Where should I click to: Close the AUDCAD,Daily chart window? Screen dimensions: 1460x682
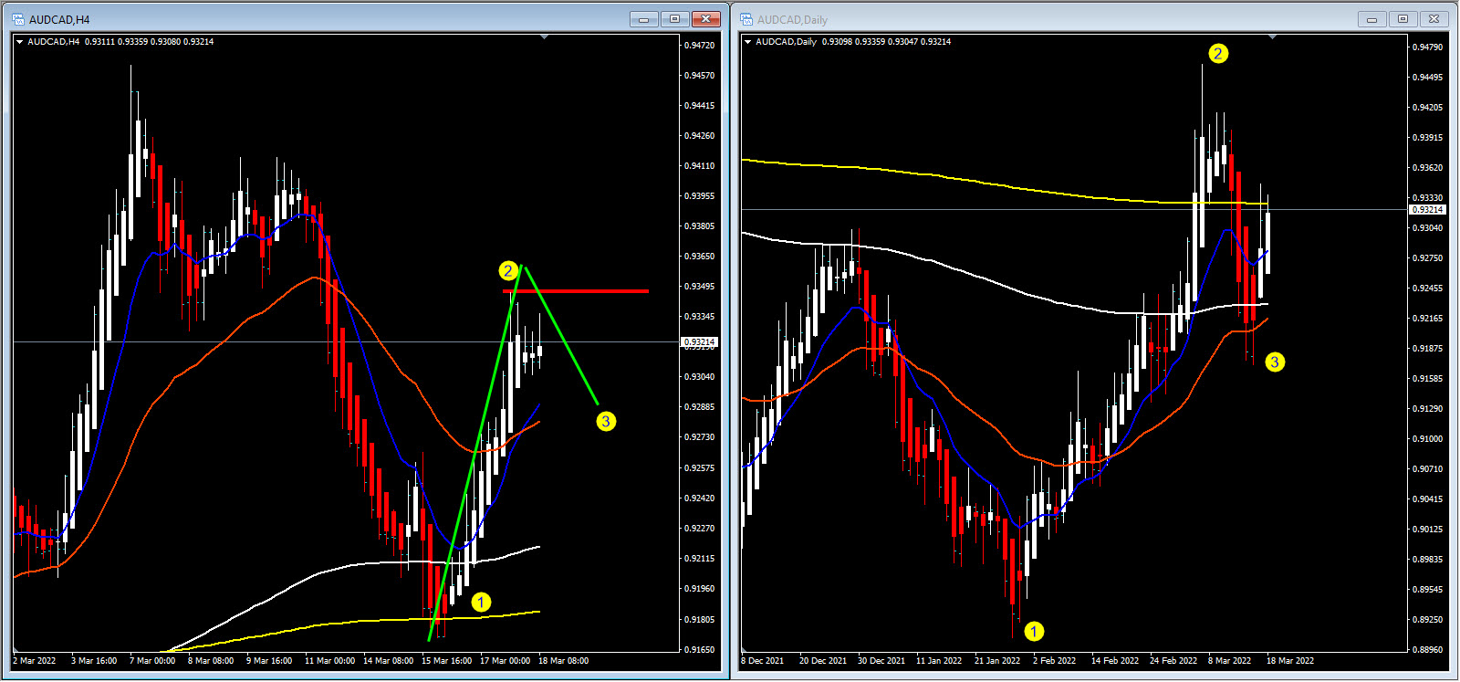click(1434, 19)
